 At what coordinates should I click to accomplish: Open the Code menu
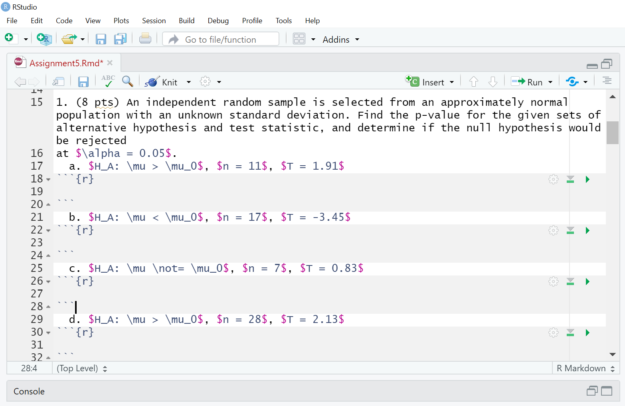tap(64, 21)
